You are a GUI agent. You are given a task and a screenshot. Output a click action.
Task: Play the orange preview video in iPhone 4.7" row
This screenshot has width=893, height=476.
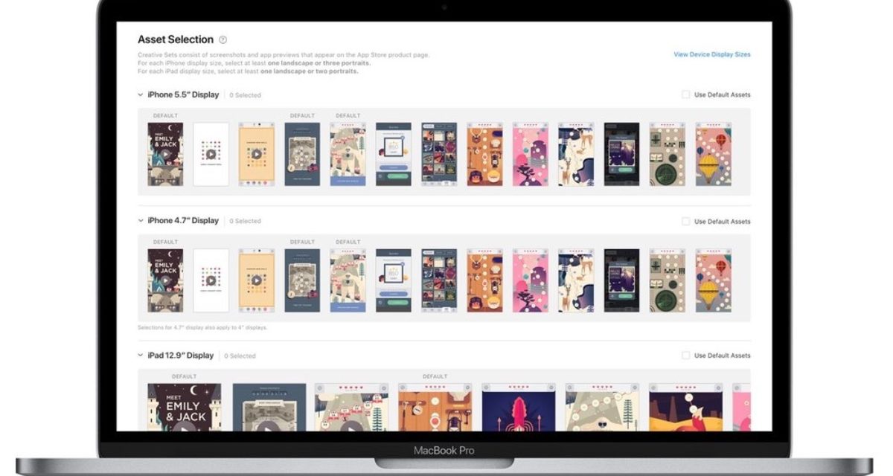[x=257, y=281]
